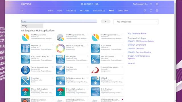The width and height of the screenshot is (182, 102).
Task: Open the app grid switcher icon
Action: [157, 4]
